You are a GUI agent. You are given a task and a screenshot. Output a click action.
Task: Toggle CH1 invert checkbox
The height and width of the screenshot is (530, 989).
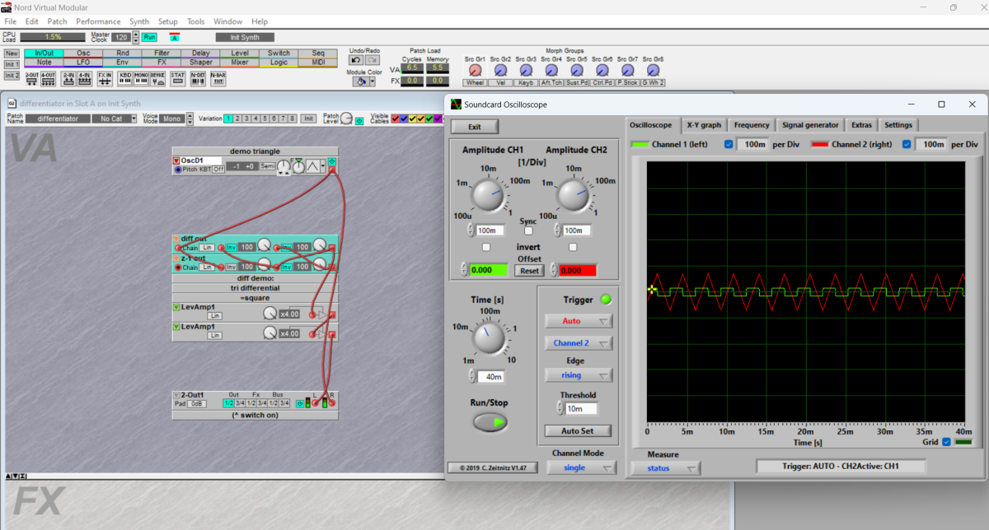pos(485,247)
